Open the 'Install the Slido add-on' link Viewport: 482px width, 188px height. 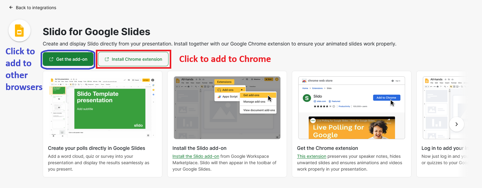click(x=196, y=156)
